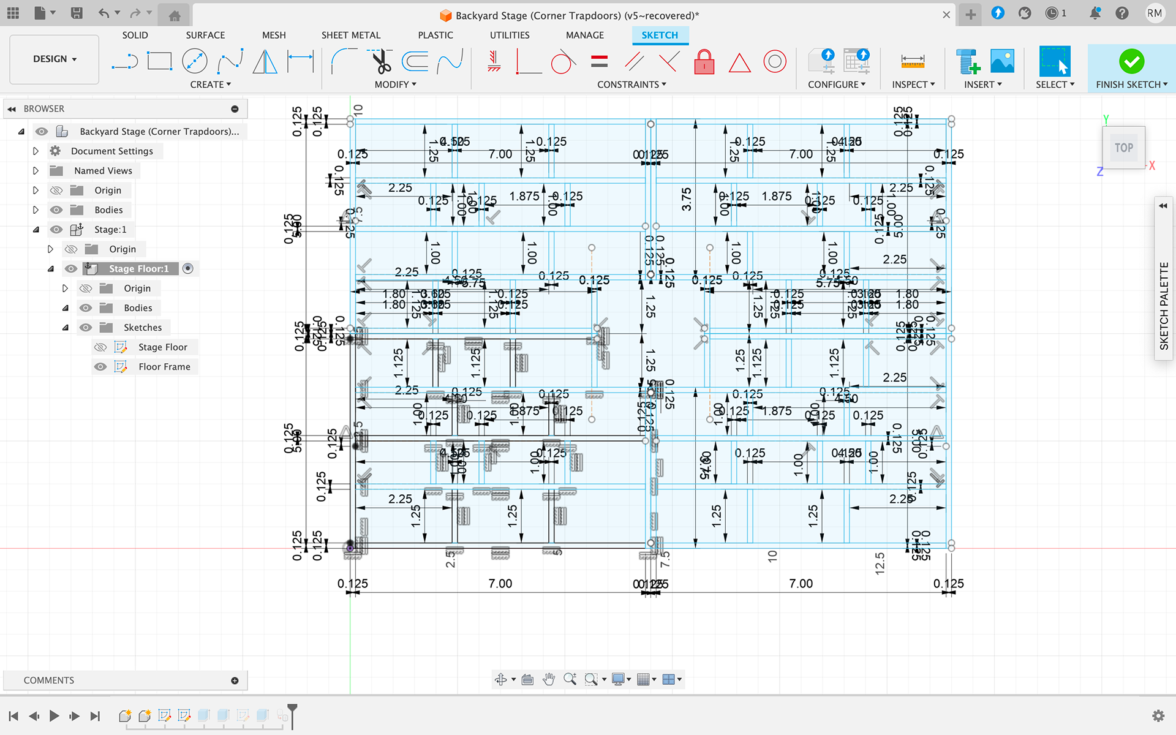Hide the Floor Frame sketch
This screenshot has width=1176, height=735.
click(100, 367)
